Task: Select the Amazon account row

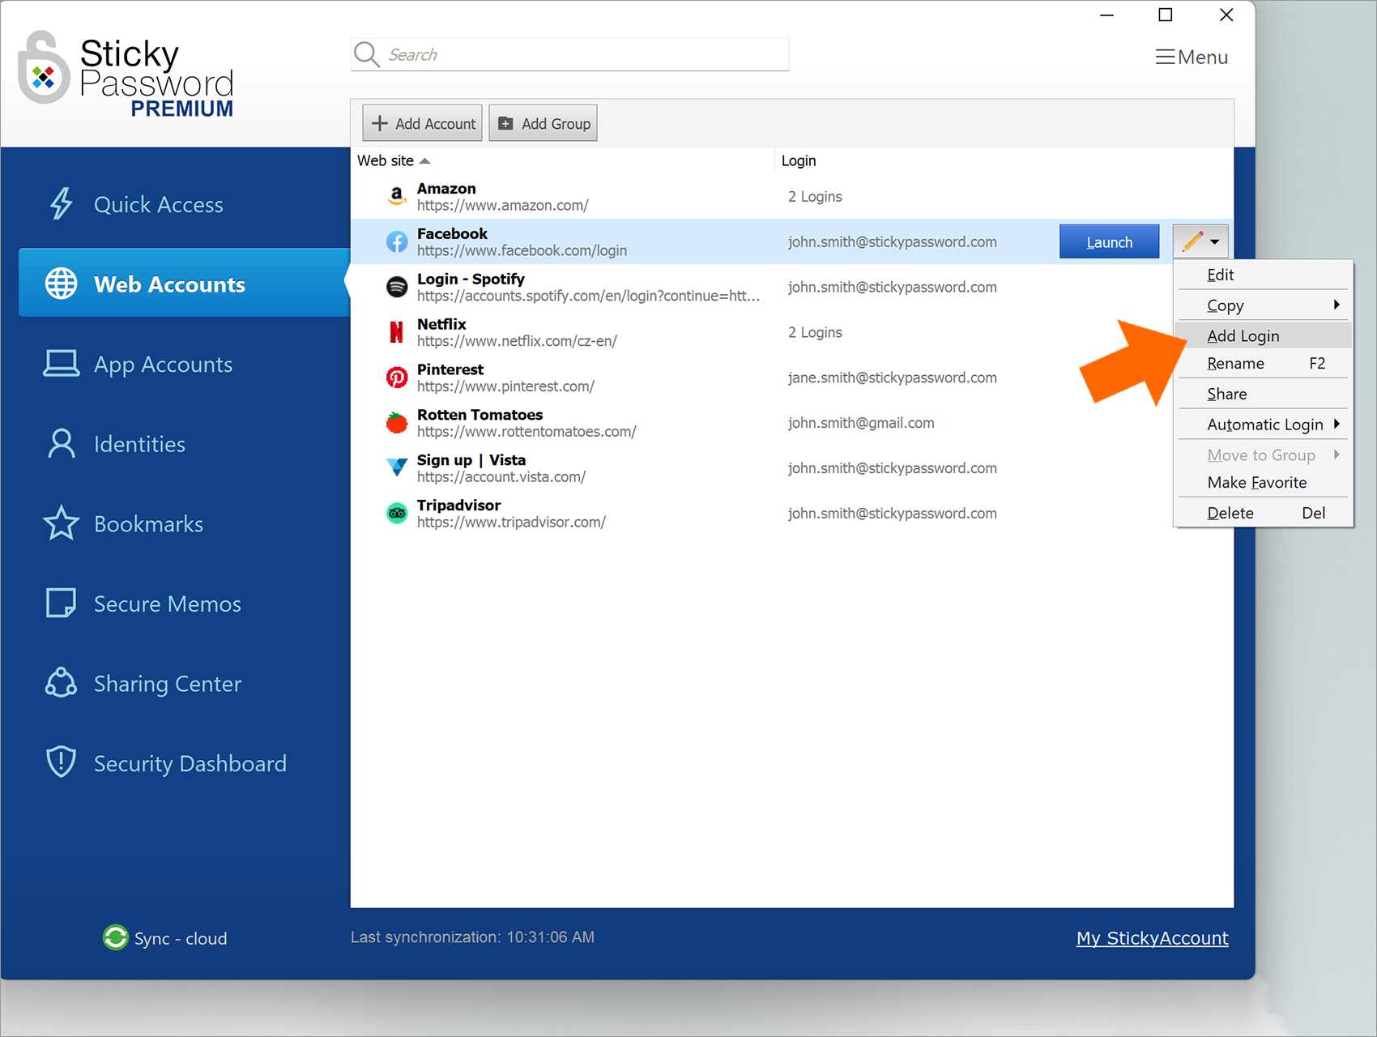Action: pos(792,196)
